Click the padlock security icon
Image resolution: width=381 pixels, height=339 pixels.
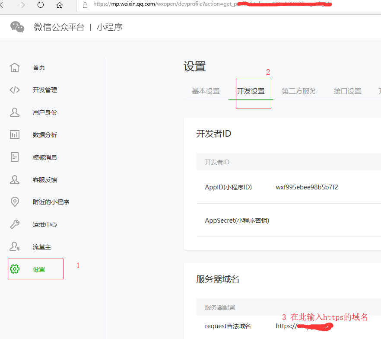[x=85, y=5]
